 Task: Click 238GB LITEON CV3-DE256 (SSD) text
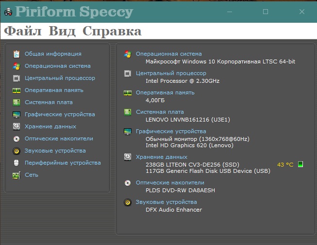192,165
